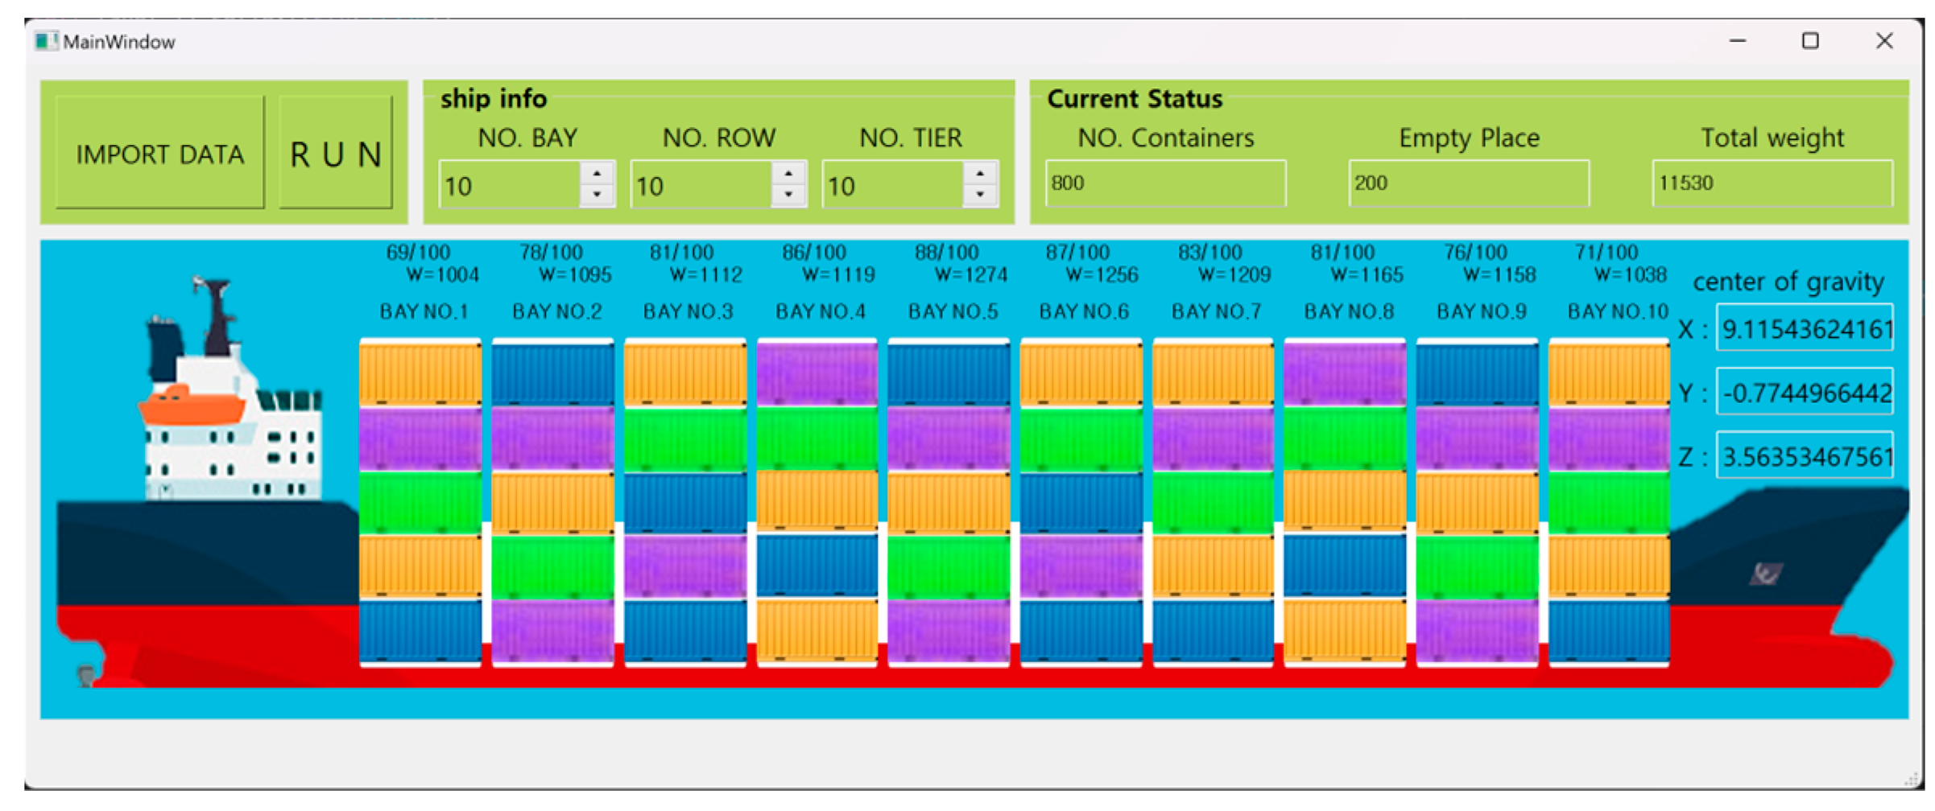Decrement NO. ROW spinner down arrow

click(788, 195)
